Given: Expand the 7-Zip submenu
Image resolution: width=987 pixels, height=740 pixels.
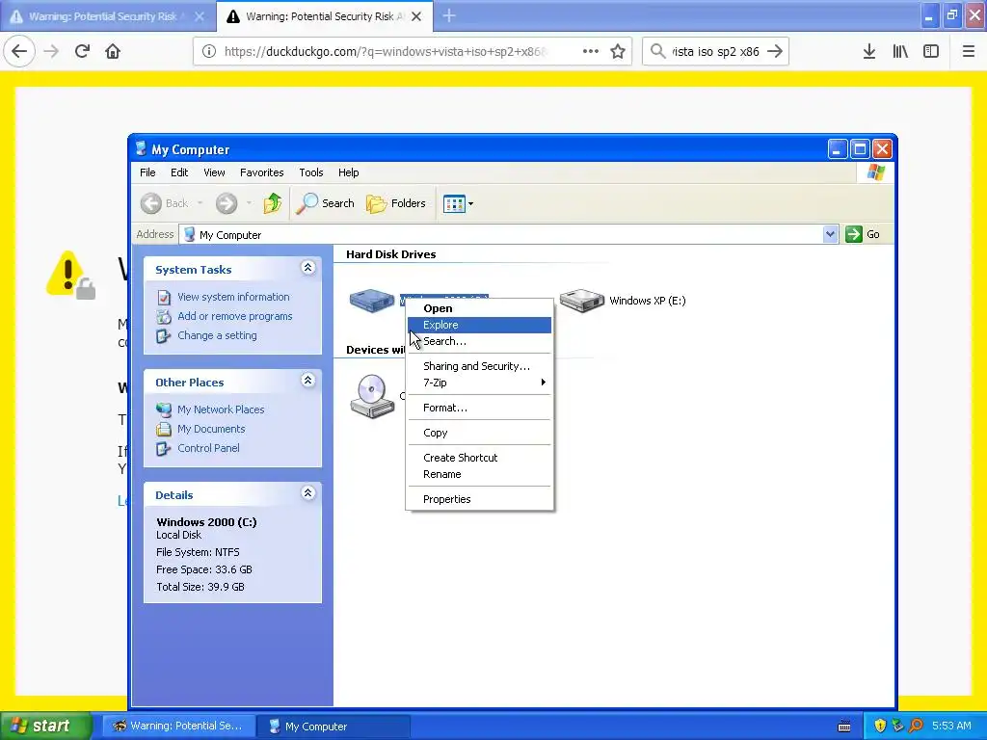Looking at the screenshot, I should pos(480,383).
